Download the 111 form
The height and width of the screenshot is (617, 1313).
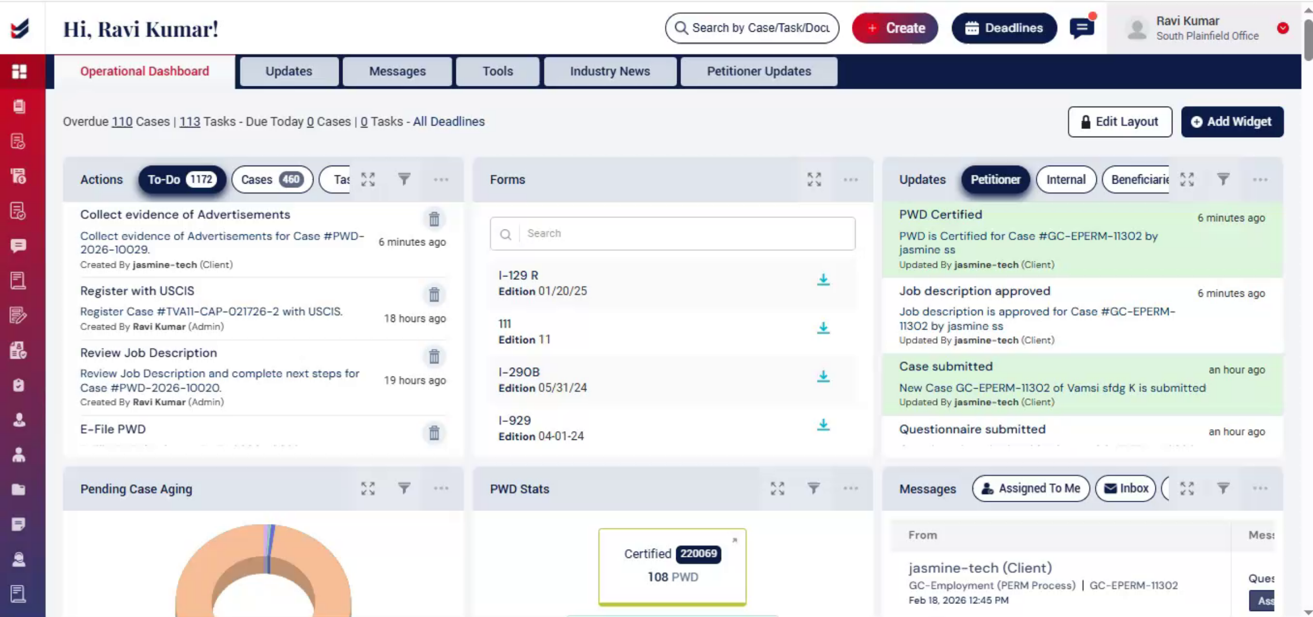(823, 328)
